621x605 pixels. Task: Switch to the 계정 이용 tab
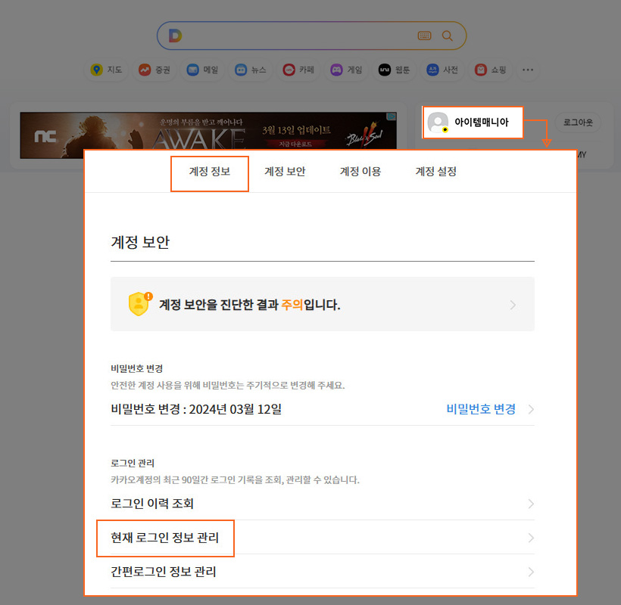360,172
